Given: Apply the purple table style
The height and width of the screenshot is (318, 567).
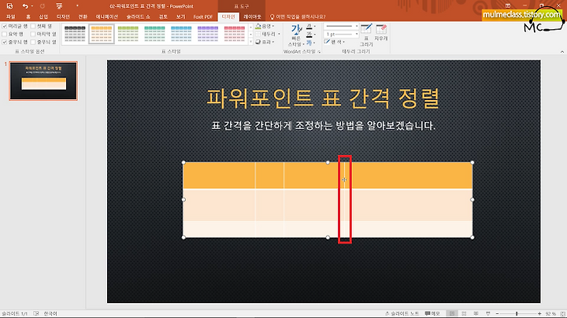Looking at the screenshot, I should (208, 34).
